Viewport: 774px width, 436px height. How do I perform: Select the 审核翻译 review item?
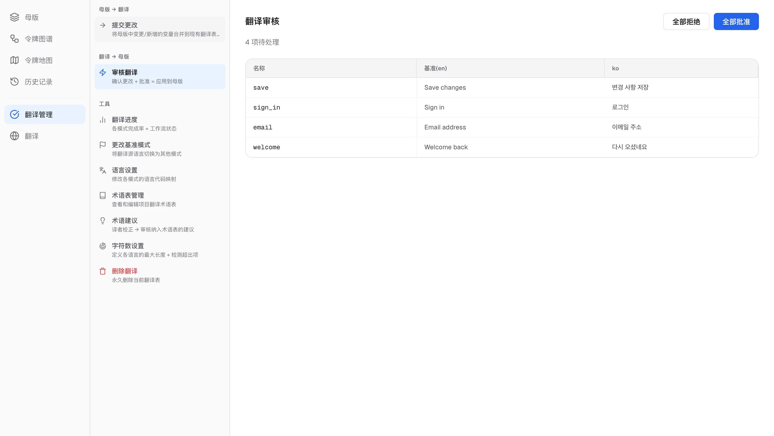point(160,77)
